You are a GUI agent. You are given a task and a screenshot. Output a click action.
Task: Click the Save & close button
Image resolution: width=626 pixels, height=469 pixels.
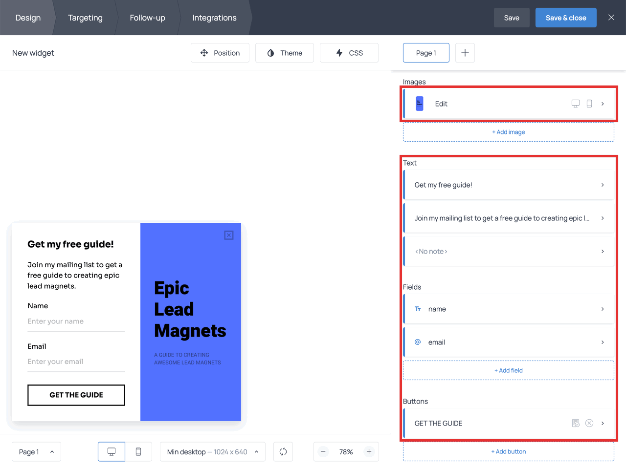pyautogui.click(x=566, y=17)
